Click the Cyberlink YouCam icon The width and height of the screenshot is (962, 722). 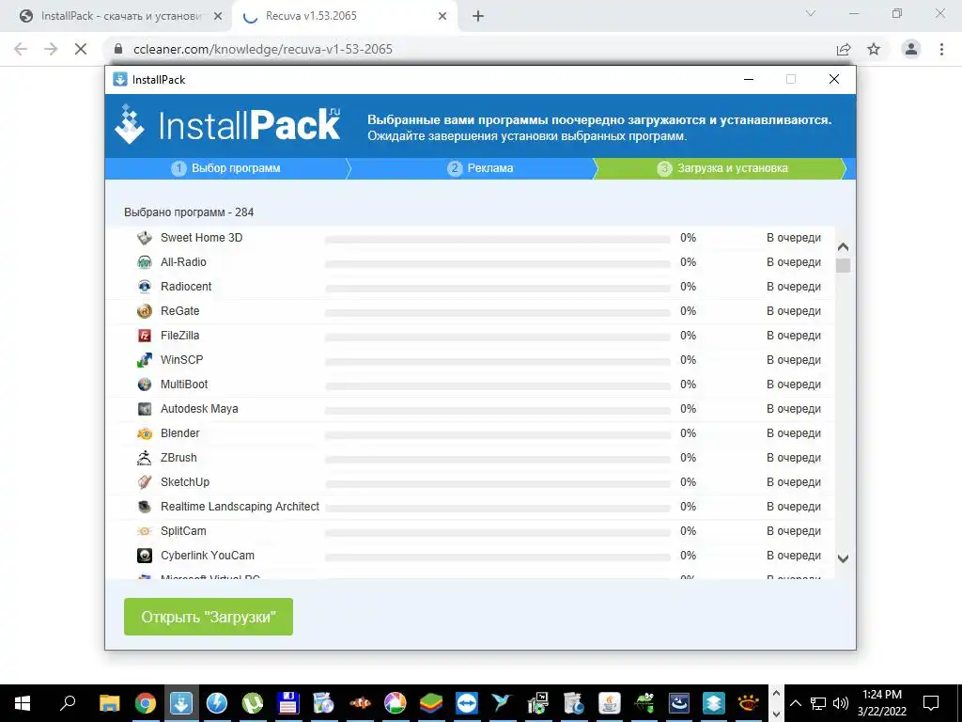144,556
